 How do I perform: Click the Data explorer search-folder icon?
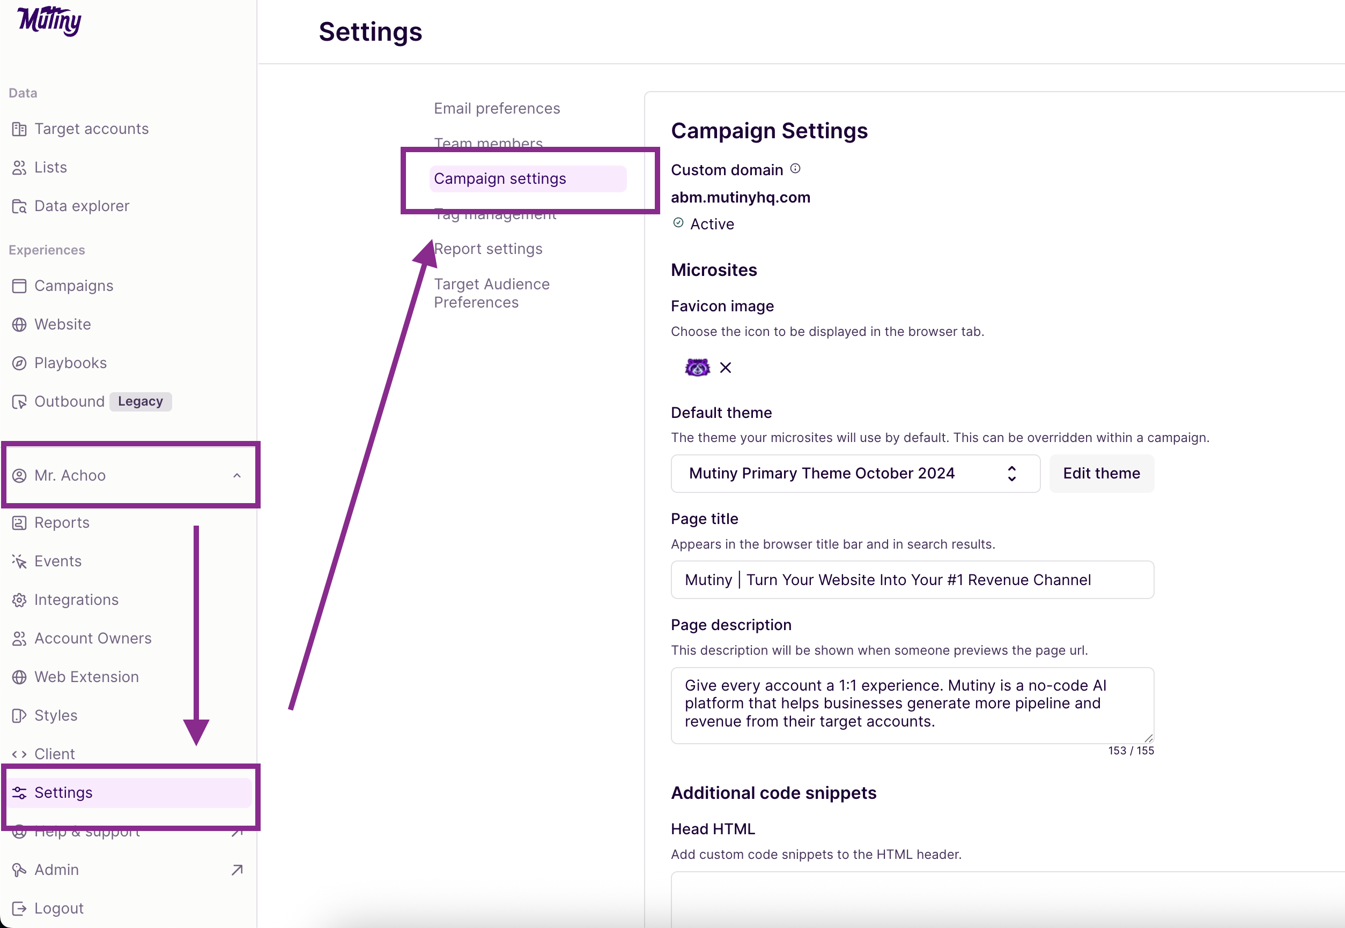(19, 206)
